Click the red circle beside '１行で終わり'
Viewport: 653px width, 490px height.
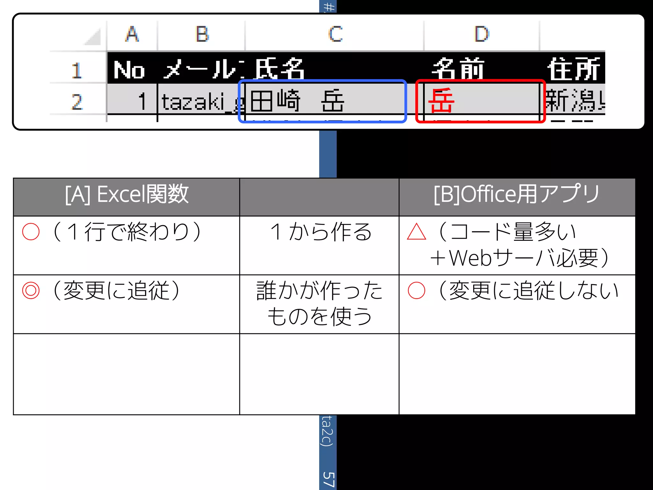31,232
